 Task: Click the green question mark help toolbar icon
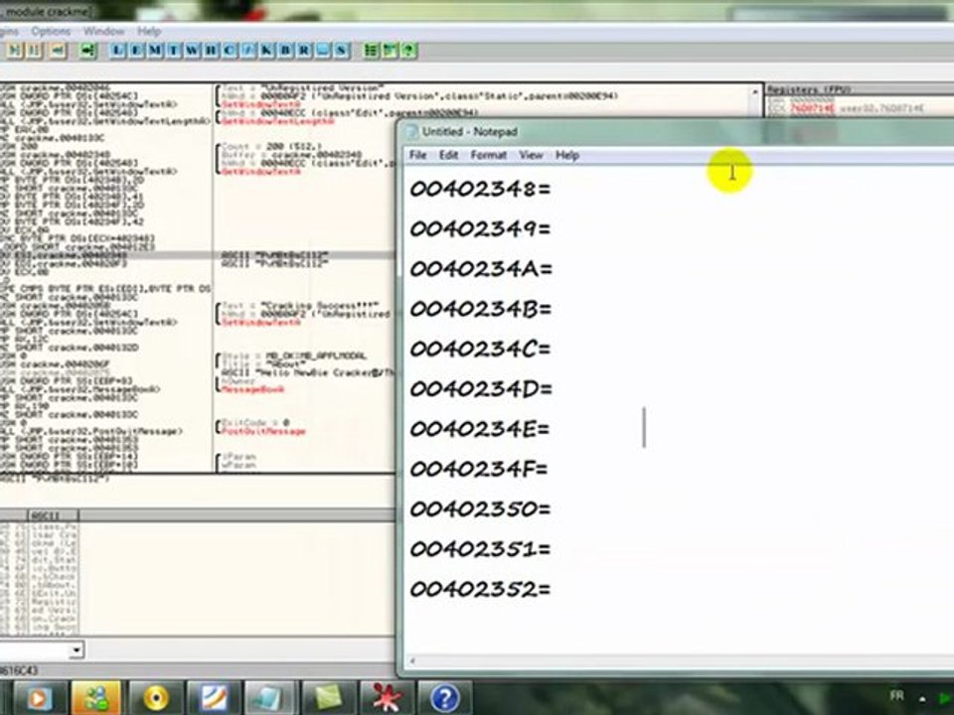coord(408,51)
